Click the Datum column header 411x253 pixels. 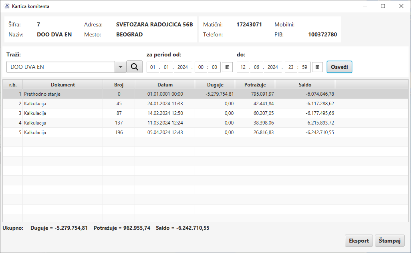click(x=165, y=85)
